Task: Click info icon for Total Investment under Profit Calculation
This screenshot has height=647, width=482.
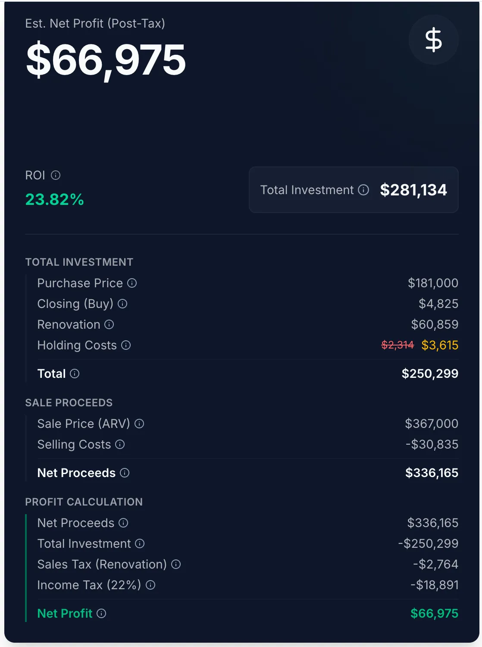Action: tap(140, 543)
